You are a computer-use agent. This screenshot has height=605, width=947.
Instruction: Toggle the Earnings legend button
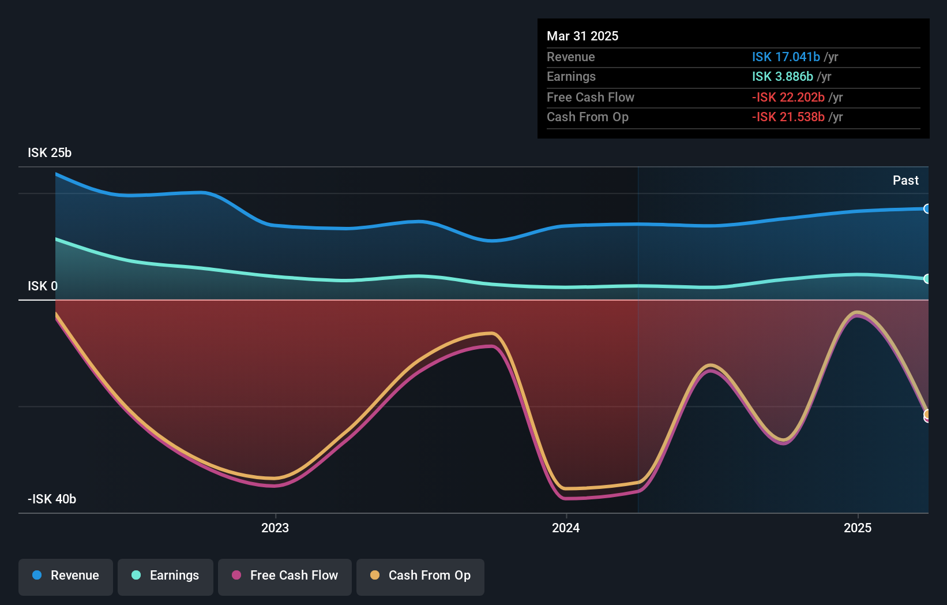166,577
